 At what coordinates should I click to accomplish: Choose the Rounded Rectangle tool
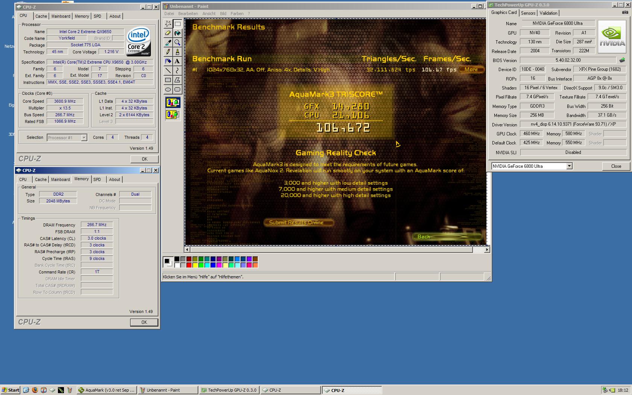coord(177,90)
